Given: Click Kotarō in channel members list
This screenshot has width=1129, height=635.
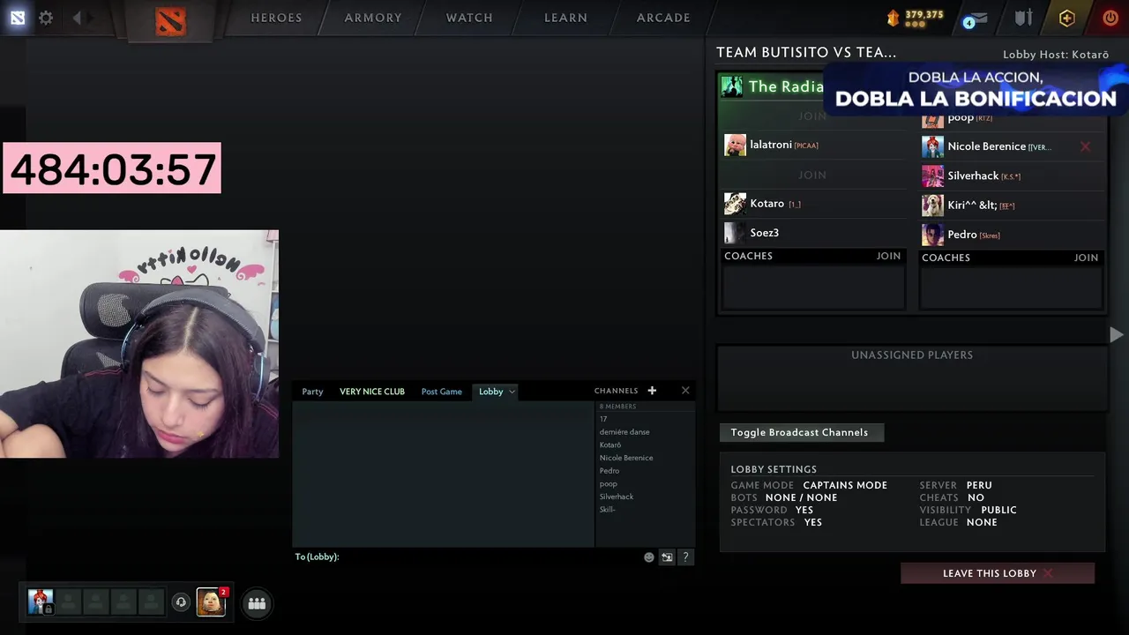Looking at the screenshot, I should click(610, 444).
